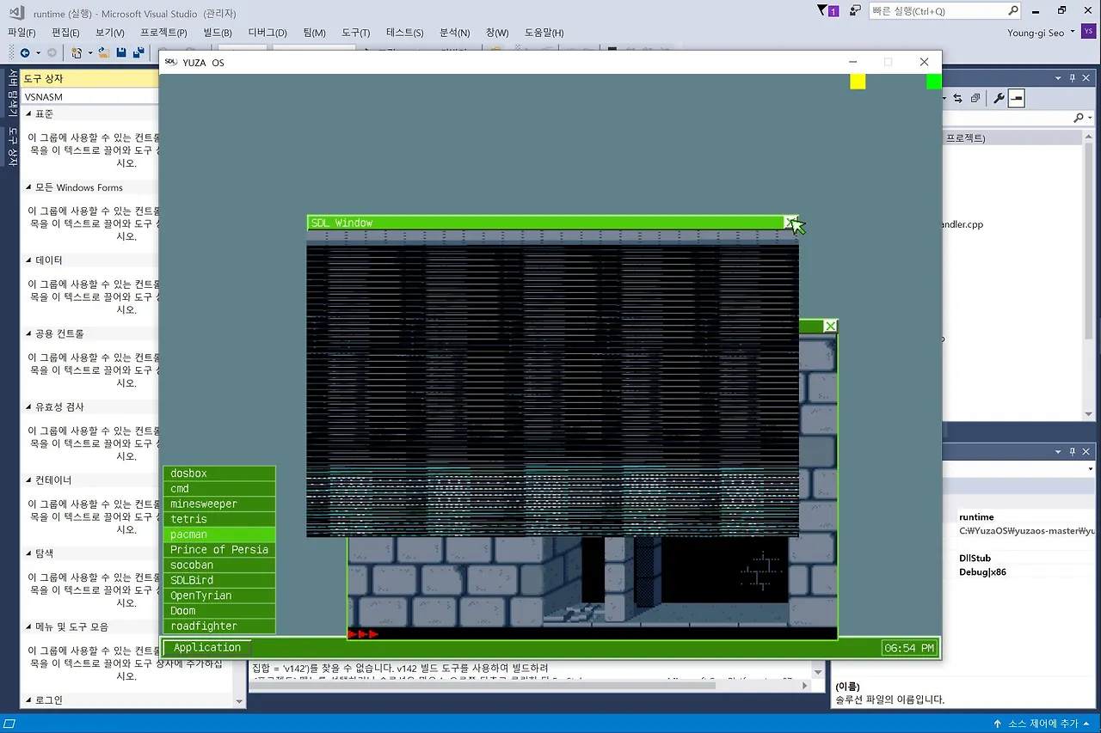The width and height of the screenshot is (1101, 733).
Task: Open the 분석(N) menu
Action: point(454,33)
